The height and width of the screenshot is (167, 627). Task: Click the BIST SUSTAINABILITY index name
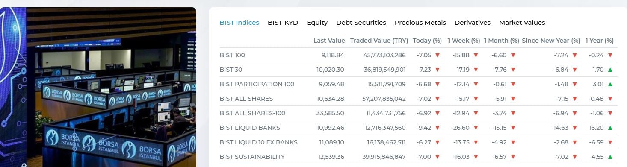pyautogui.click(x=252, y=157)
